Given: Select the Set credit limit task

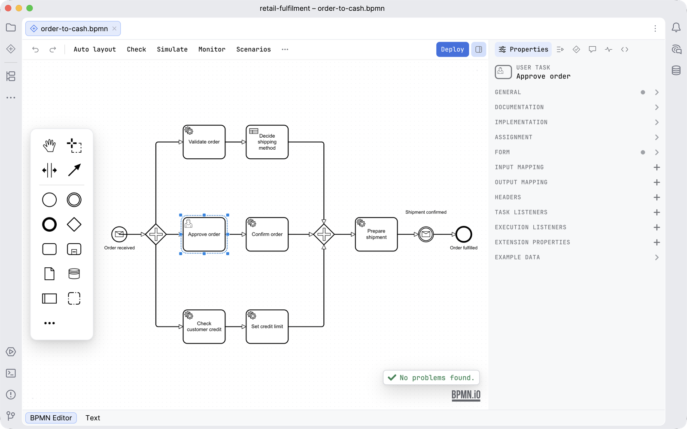Looking at the screenshot, I should pos(267,326).
